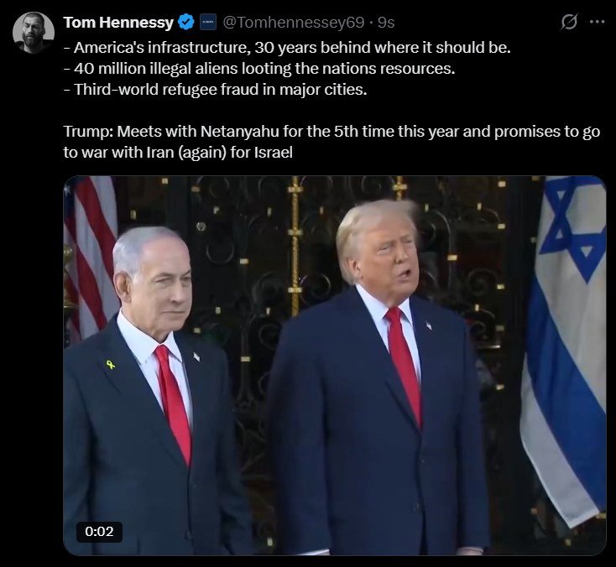Click the war with Iran text line
This screenshot has width=616, height=567.
point(178,153)
